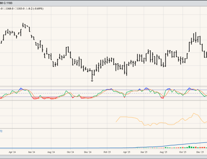The width and height of the screenshot is (207, 159).
Task: Click the horizontal scrollbar below the chart
Action: pyautogui.click(x=103, y=157)
